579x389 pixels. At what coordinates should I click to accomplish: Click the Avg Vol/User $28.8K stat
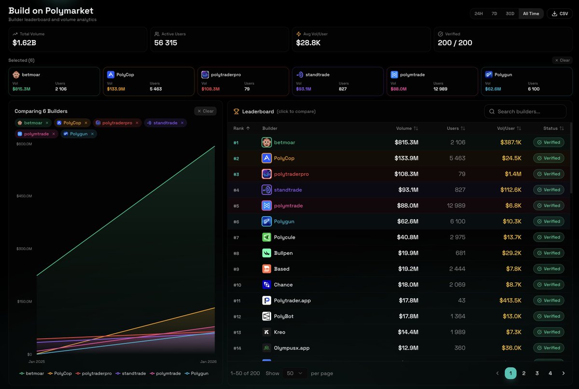[361, 40]
